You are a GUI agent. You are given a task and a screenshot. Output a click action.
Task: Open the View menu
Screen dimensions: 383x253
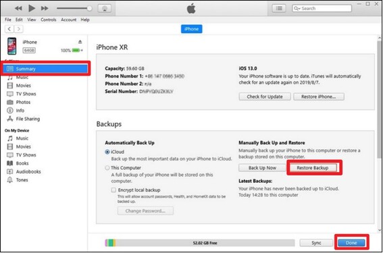tap(31, 20)
